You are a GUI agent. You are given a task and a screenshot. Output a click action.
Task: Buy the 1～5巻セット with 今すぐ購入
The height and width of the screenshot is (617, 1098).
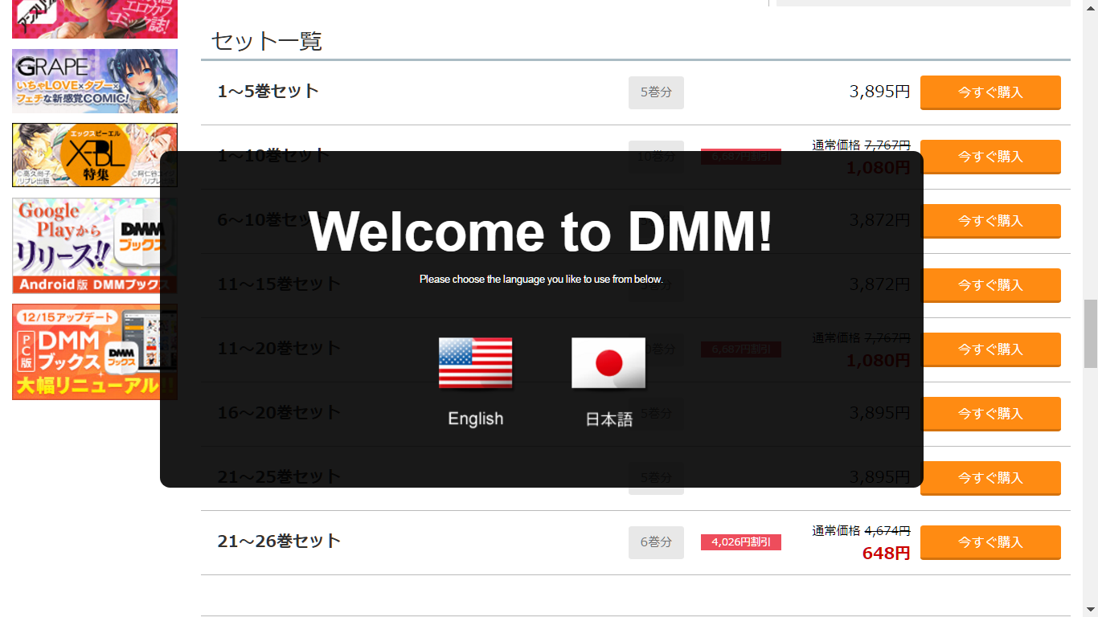pyautogui.click(x=990, y=92)
